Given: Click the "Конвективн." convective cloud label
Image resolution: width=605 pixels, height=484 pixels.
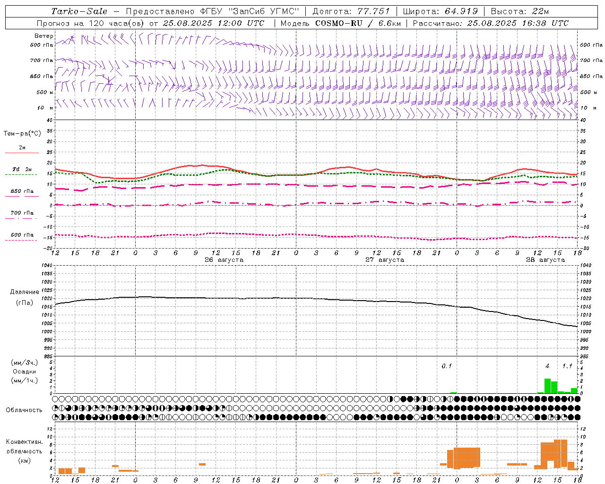Looking at the screenshot, I should tap(24, 442).
